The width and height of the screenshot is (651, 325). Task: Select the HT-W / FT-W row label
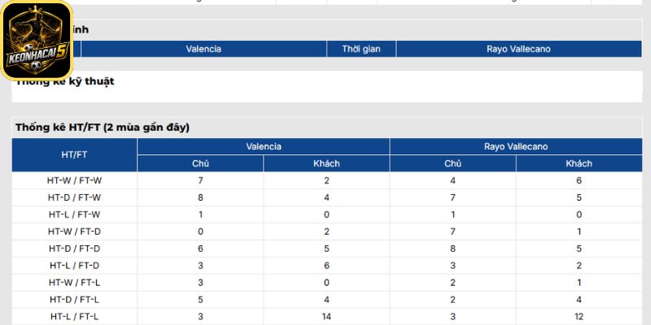coord(74,180)
